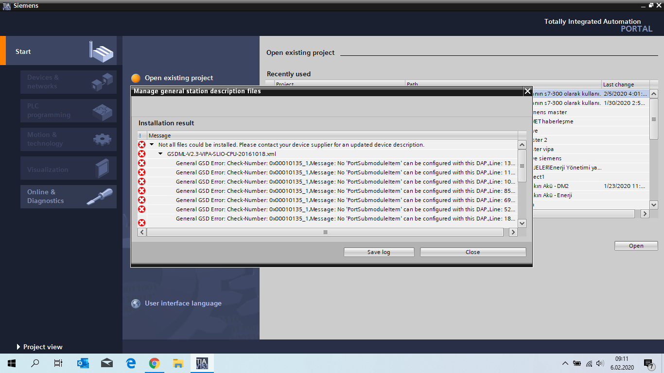Open the Action Center notifications icon
664x373 pixels.
(x=648, y=363)
